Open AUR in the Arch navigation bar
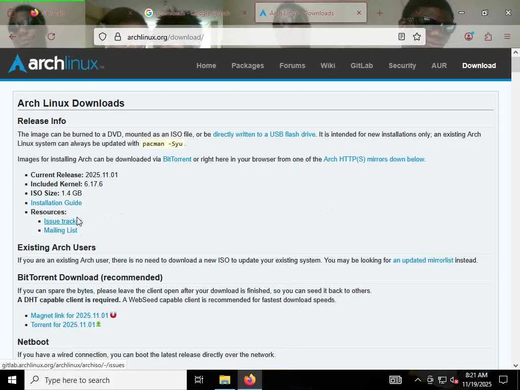 coord(439,66)
